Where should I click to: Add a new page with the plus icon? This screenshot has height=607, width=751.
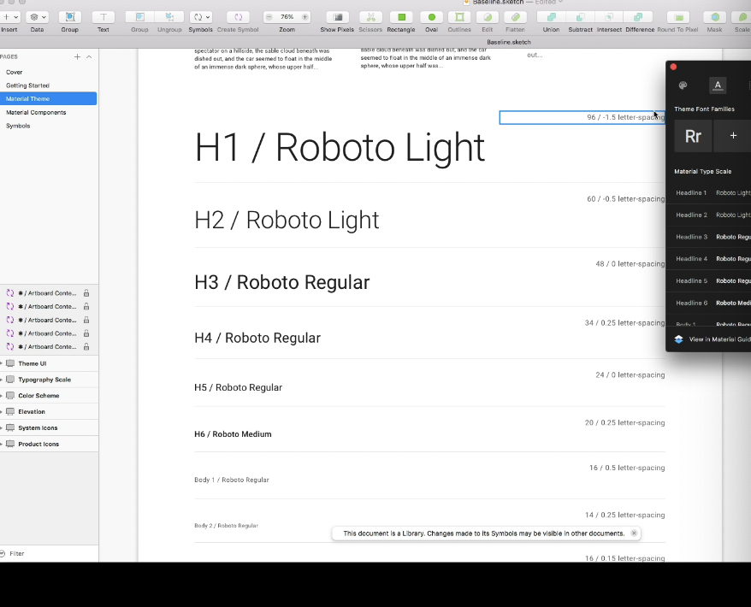coord(77,57)
